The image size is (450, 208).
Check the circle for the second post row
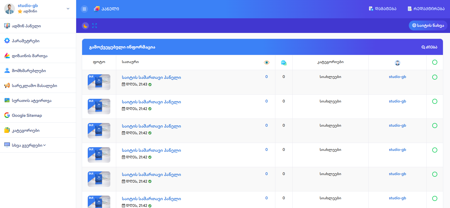(x=434, y=101)
